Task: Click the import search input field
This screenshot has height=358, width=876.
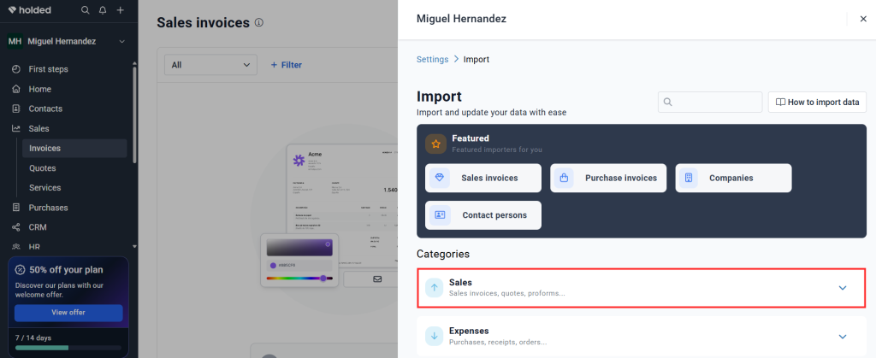Action: [x=710, y=102]
